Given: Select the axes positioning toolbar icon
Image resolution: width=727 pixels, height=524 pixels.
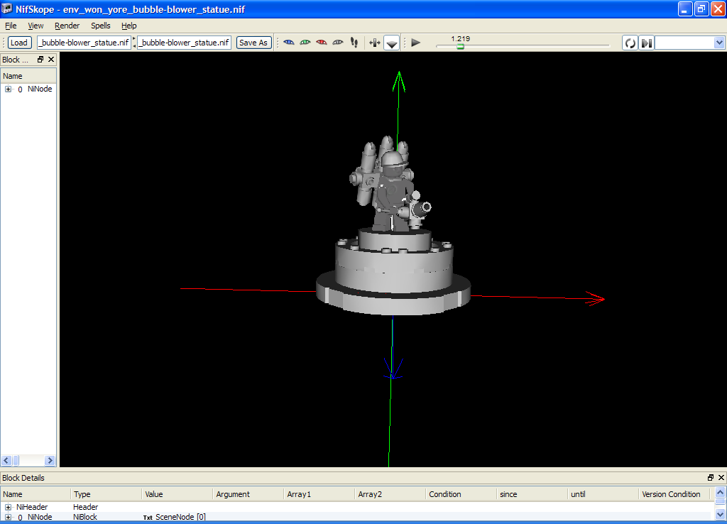Looking at the screenshot, I should coord(374,43).
